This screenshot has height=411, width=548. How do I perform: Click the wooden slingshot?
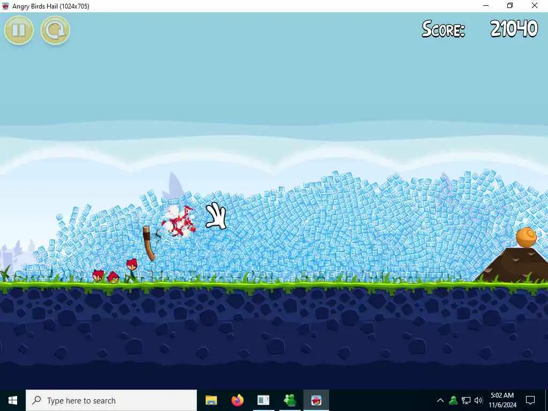(x=149, y=243)
